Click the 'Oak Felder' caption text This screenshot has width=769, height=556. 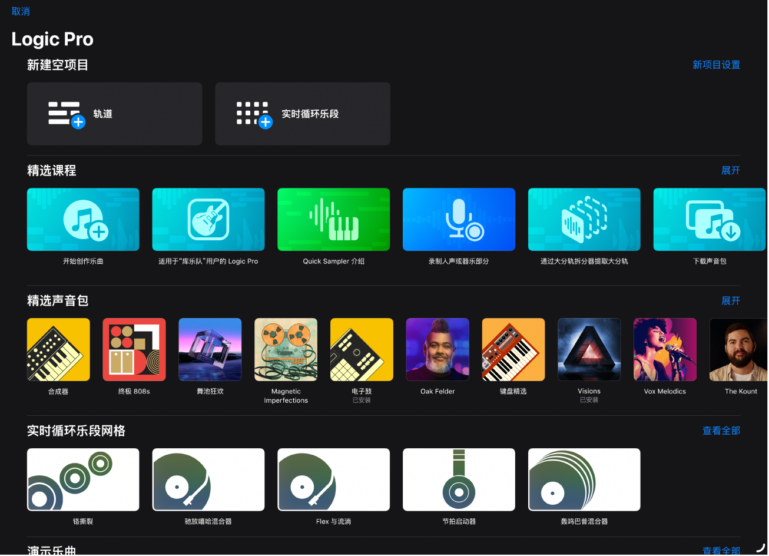[x=437, y=391]
